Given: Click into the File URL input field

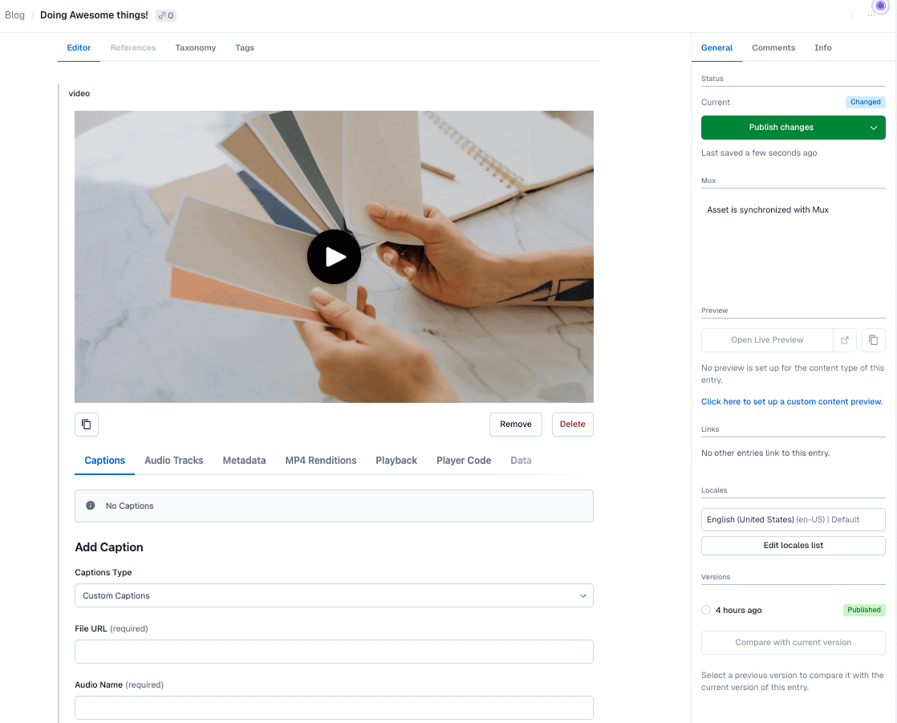Looking at the screenshot, I should pos(334,652).
